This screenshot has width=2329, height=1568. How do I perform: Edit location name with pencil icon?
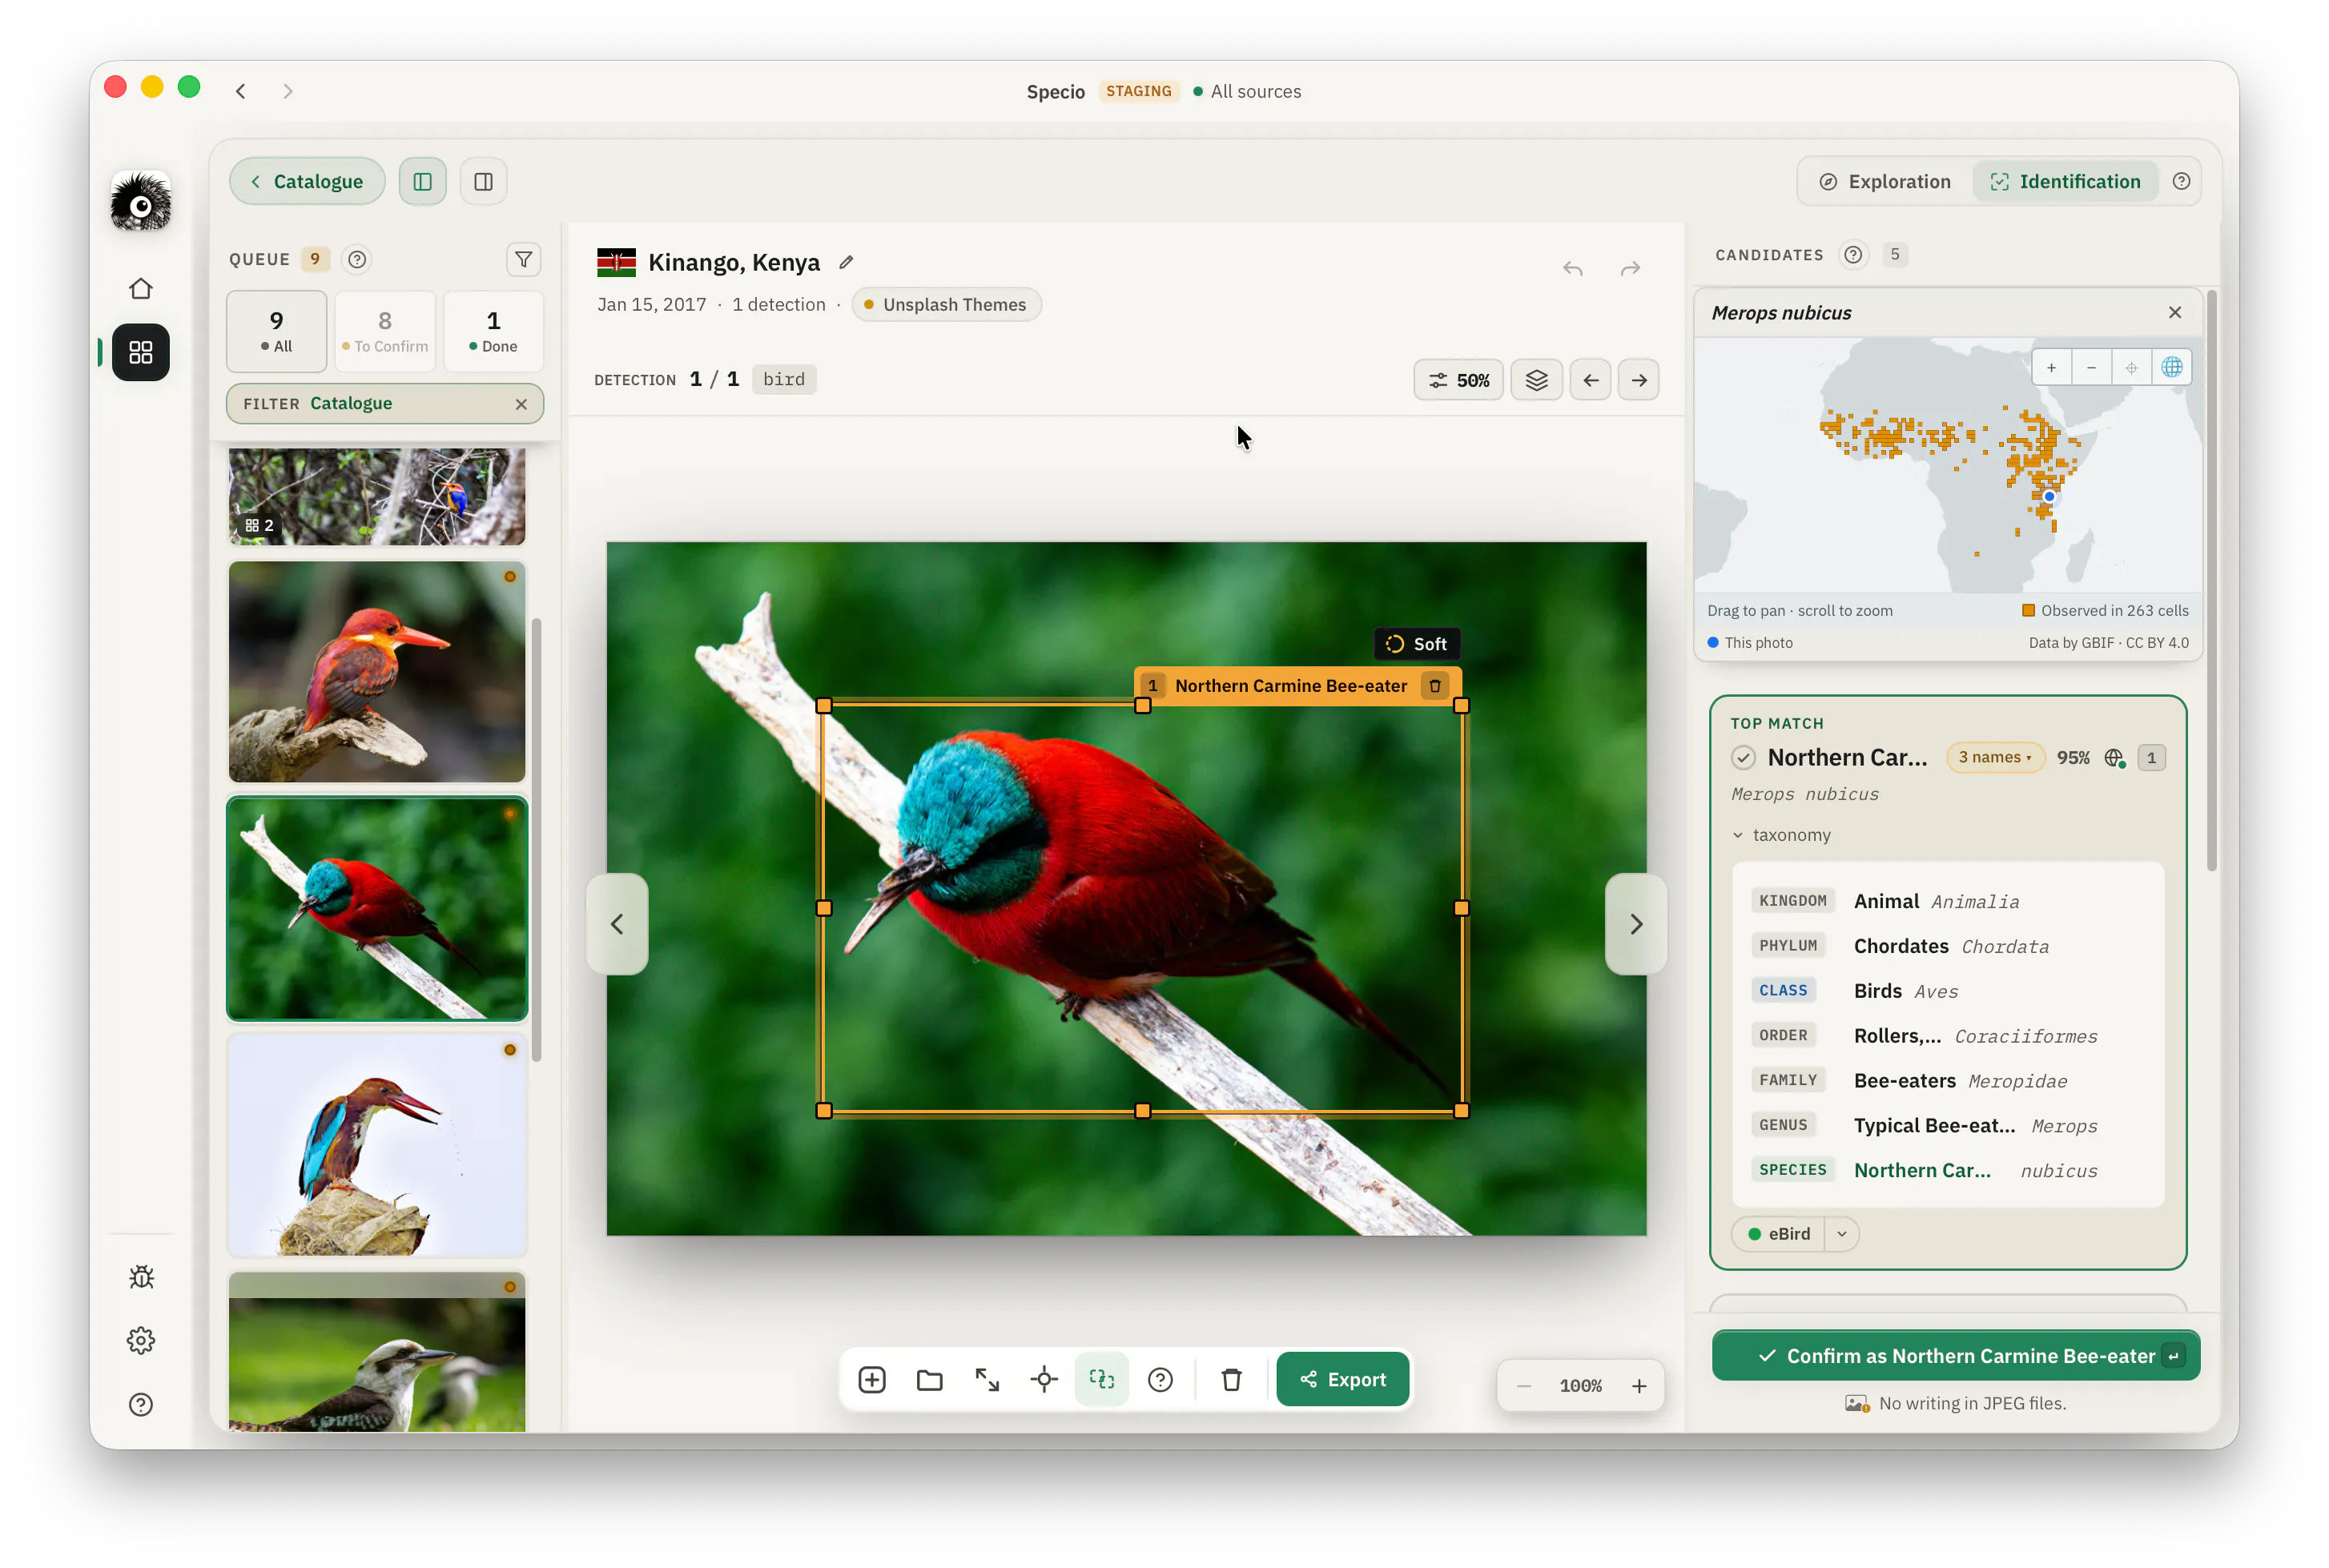point(846,262)
